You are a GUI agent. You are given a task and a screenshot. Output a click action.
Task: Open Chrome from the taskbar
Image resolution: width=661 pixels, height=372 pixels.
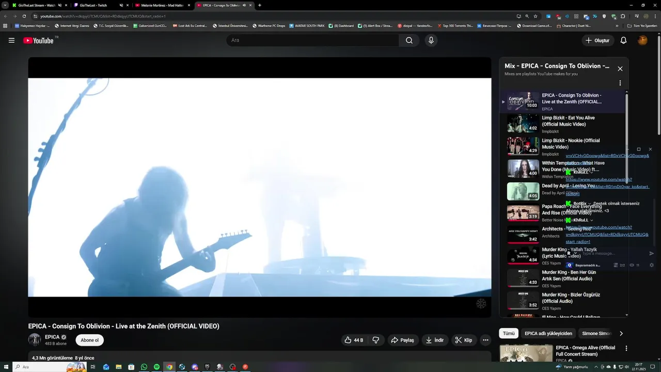(x=169, y=367)
